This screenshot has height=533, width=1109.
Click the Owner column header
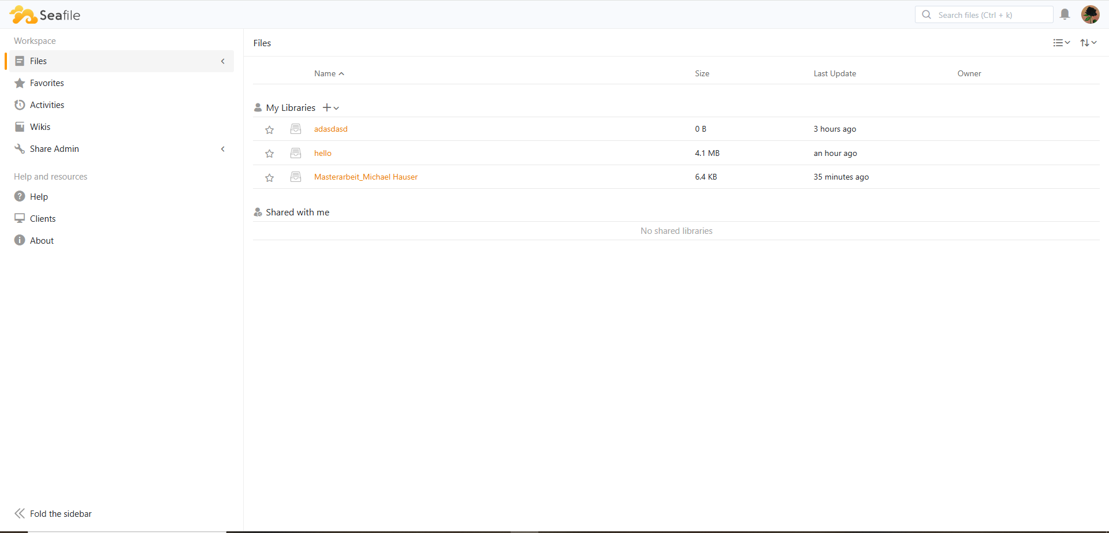point(969,74)
